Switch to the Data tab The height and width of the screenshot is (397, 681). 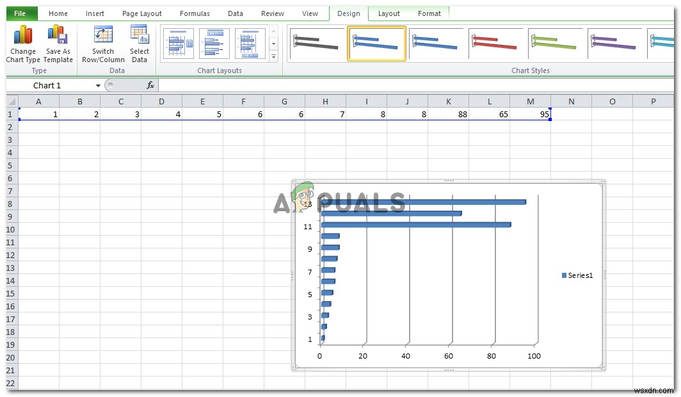[235, 13]
